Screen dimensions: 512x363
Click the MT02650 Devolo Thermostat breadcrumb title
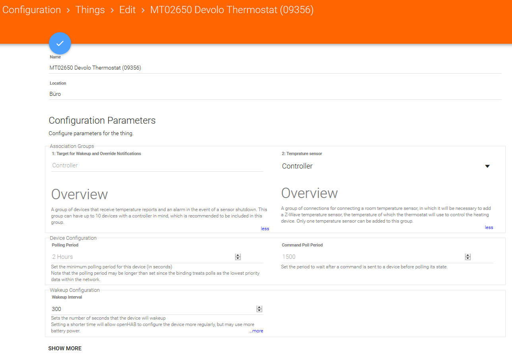pos(232,10)
